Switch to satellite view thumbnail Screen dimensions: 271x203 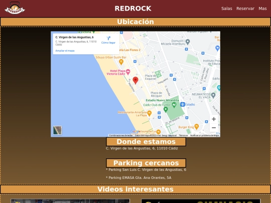point(57,130)
